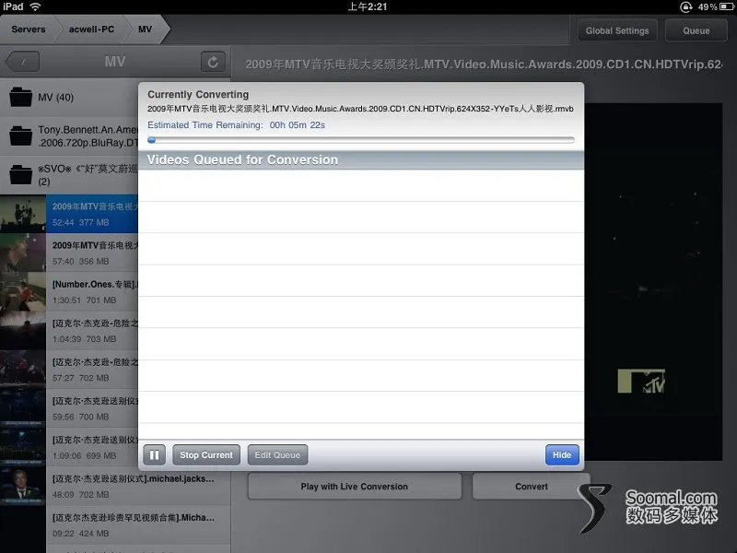Click the selected video title header
The image size is (737, 553).
pos(484,65)
